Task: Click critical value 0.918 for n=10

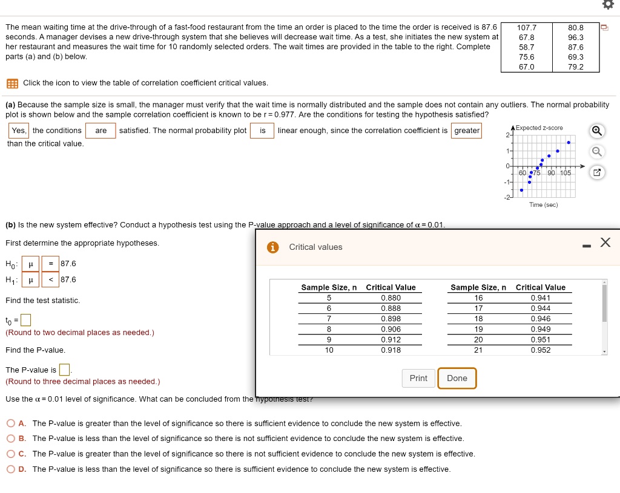Action: coord(391,350)
